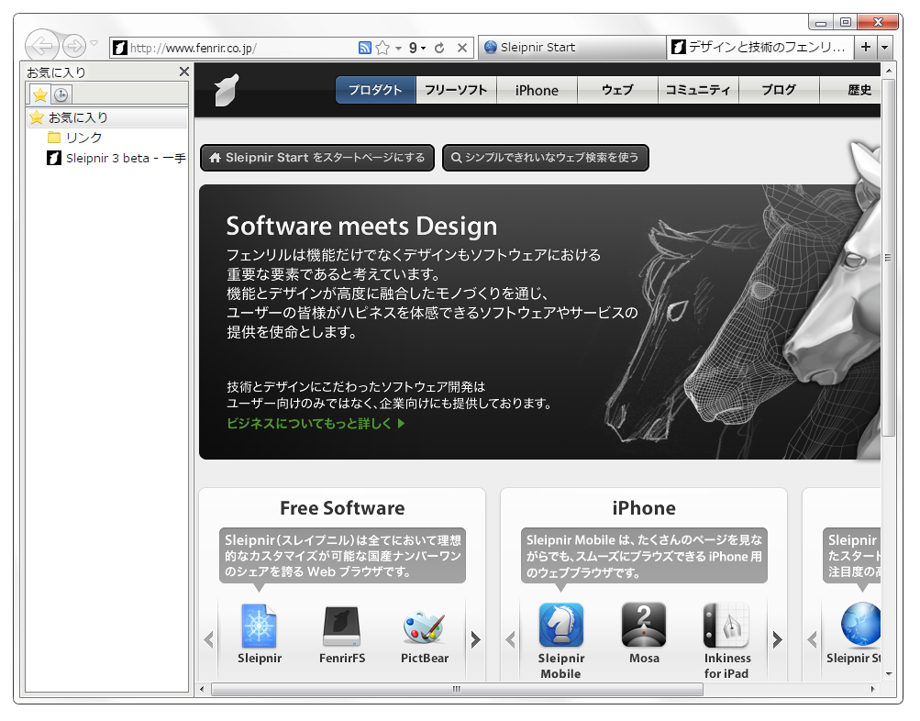The width and height of the screenshot is (920, 721).
Task: Show previous Free Software items arrow
Action: (x=209, y=639)
